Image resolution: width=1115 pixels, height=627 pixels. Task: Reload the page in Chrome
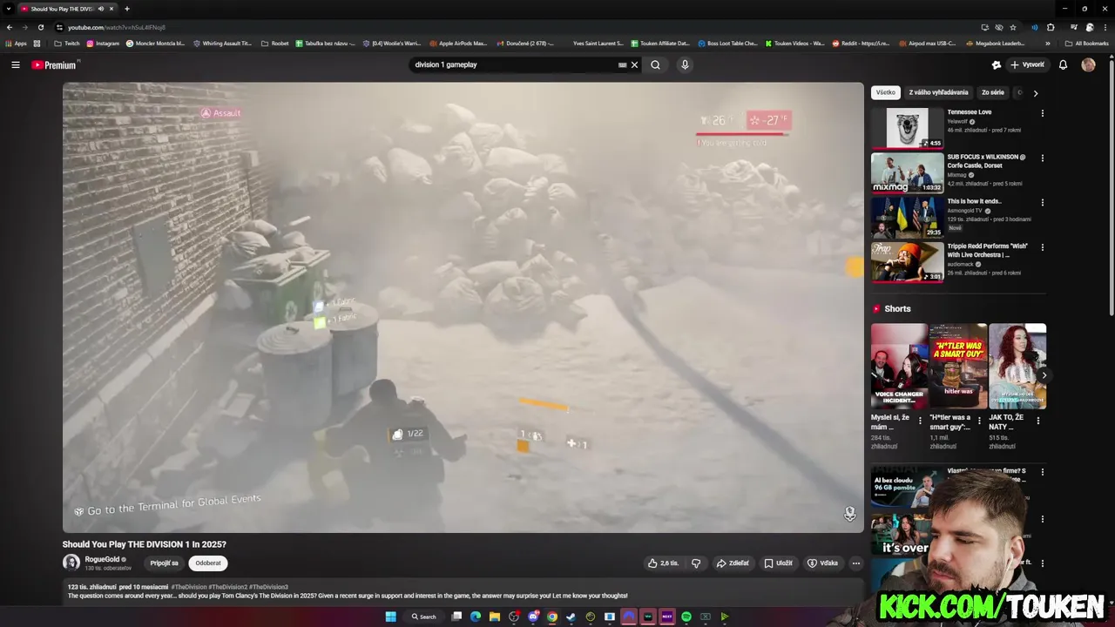(x=40, y=27)
